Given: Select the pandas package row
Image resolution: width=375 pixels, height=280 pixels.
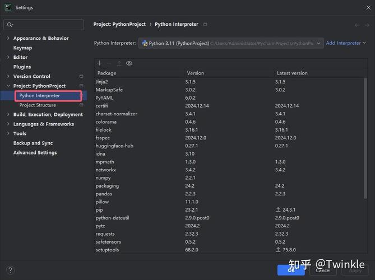Looking at the screenshot, I should pyautogui.click(x=229, y=194).
